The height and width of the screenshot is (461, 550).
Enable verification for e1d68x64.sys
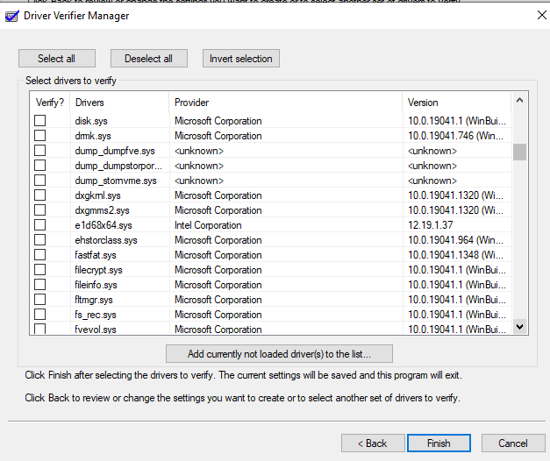(x=39, y=225)
